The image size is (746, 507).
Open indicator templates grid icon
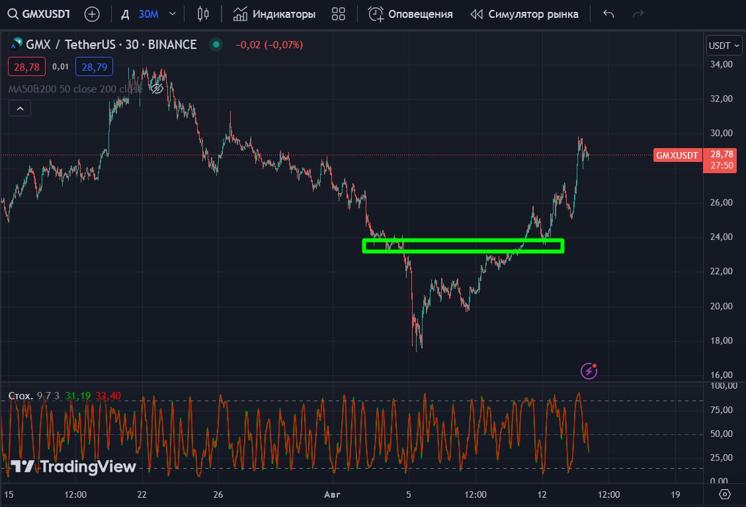[338, 15]
